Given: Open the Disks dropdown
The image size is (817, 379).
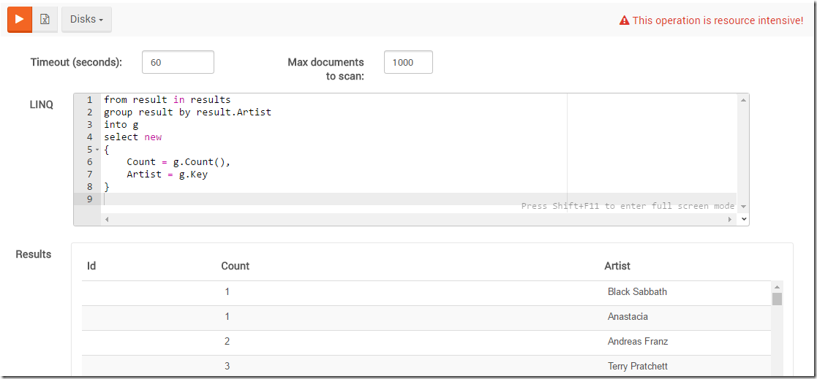Looking at the screenshot, I should 86,19.
